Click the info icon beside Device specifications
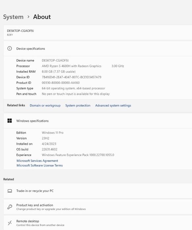The width and height of the screenshot is (192, 230). pos(10,48)
